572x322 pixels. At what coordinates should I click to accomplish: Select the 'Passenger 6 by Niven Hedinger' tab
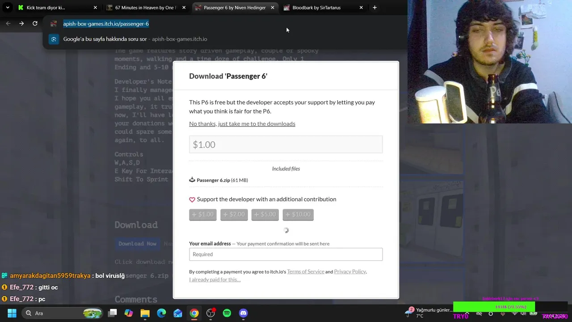(235, 8)
